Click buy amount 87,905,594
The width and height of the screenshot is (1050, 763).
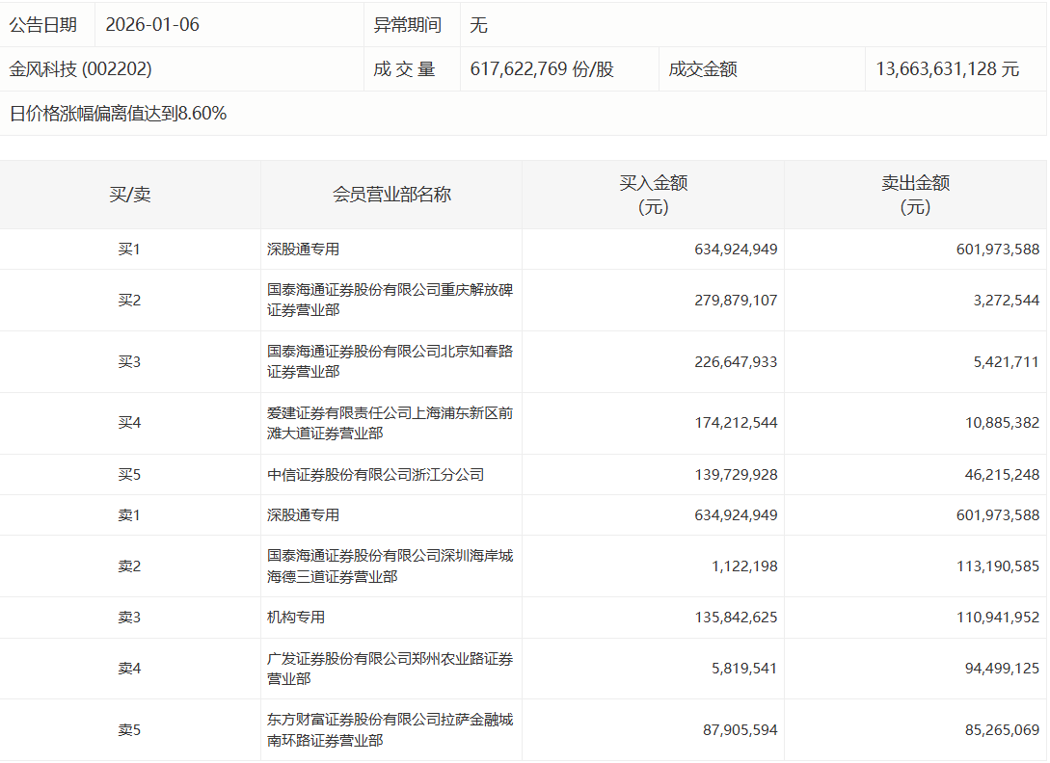tap(740, 729)
